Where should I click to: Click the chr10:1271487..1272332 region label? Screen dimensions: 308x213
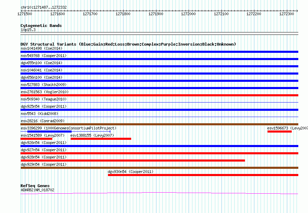[44, 8]
